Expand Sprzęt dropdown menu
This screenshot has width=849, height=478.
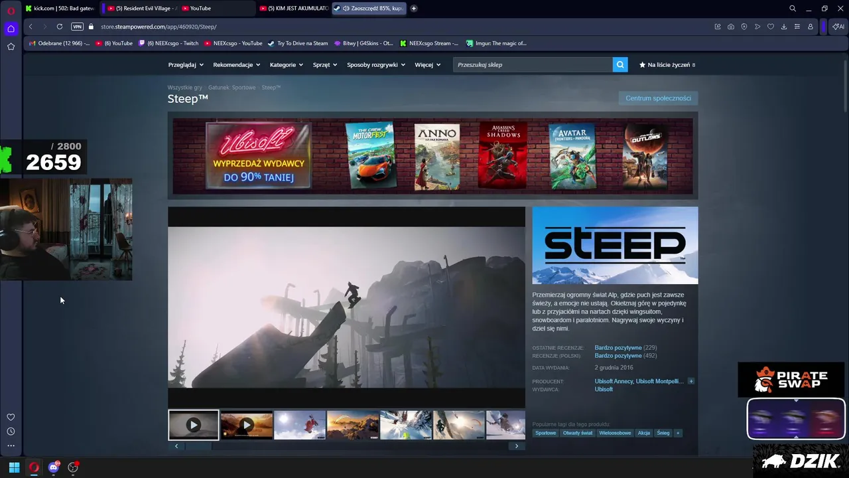tap(325, 64)
